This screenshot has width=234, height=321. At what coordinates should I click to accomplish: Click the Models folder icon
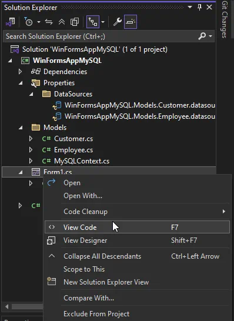coord(36,128)
